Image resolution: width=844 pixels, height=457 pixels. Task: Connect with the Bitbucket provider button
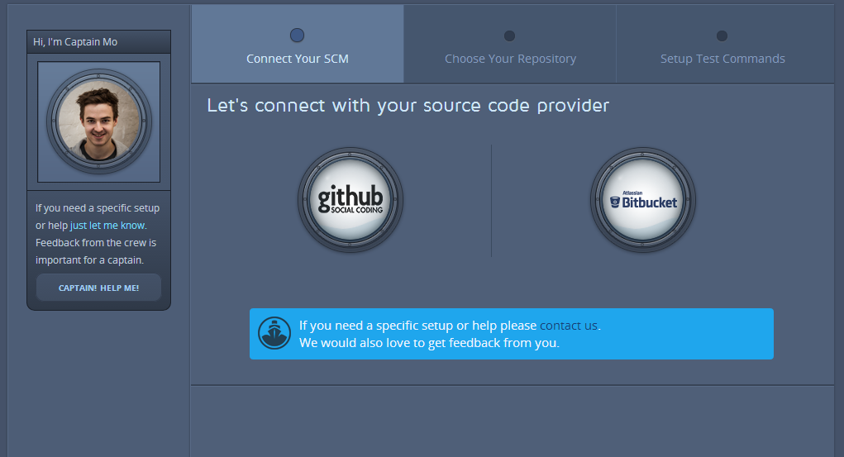[x=643, y=200]
